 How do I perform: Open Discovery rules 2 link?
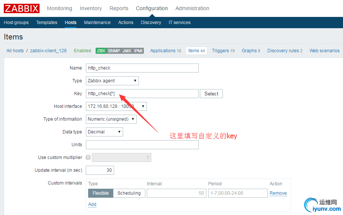pos(285,51)
